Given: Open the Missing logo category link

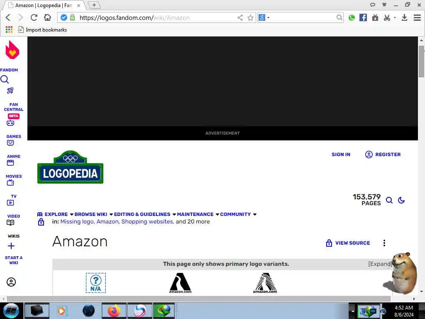Looking at the screenshot, I should [77, 222].
